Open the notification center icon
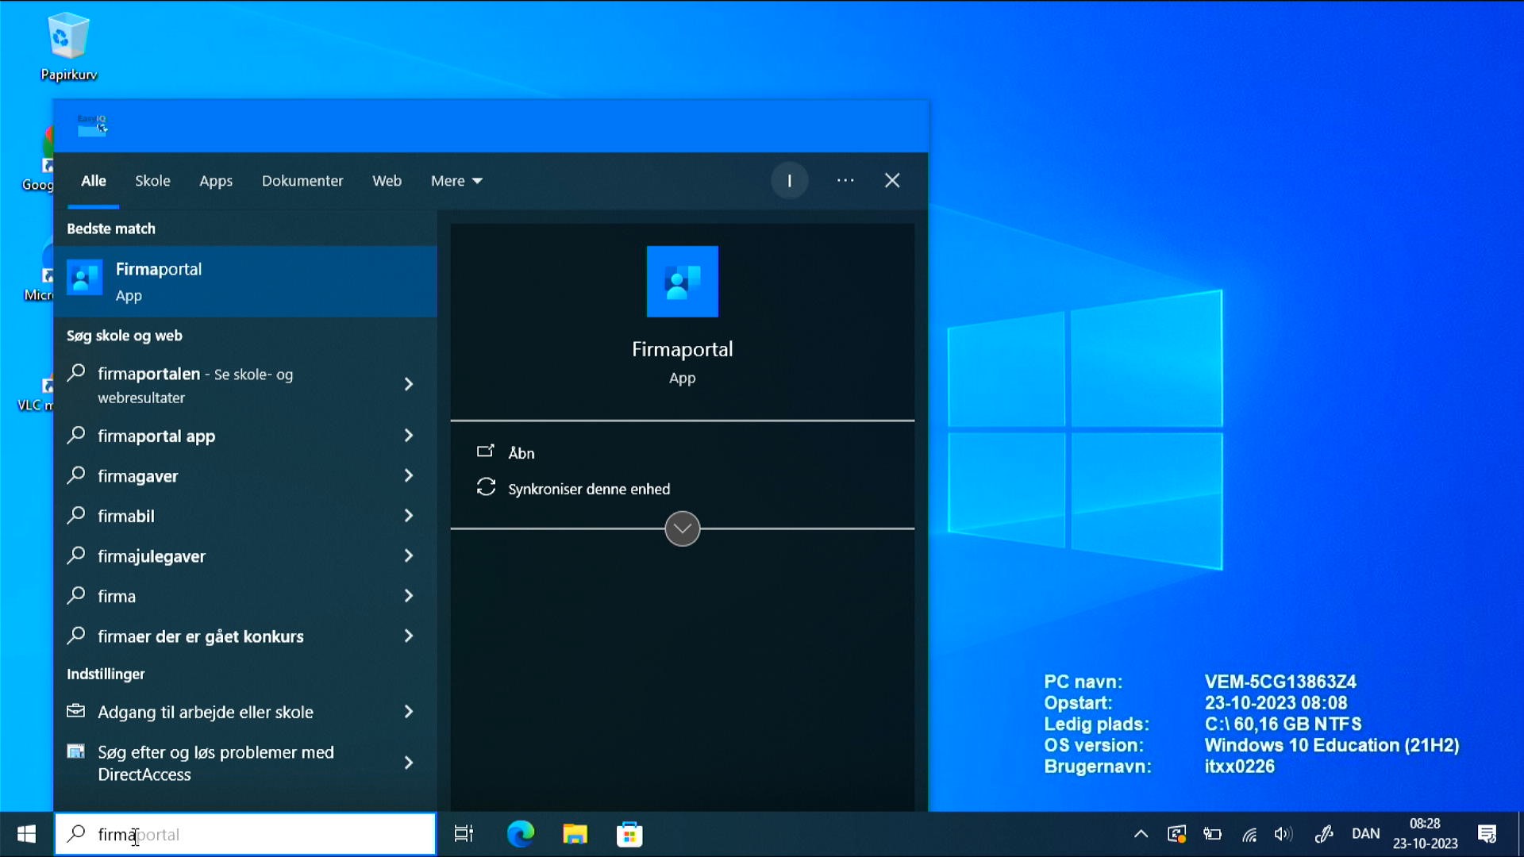The width and height of the screenshot is (1524, 857). [1487, 834]
